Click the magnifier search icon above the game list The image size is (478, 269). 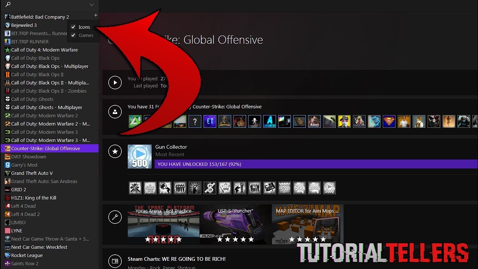[8, 4]
